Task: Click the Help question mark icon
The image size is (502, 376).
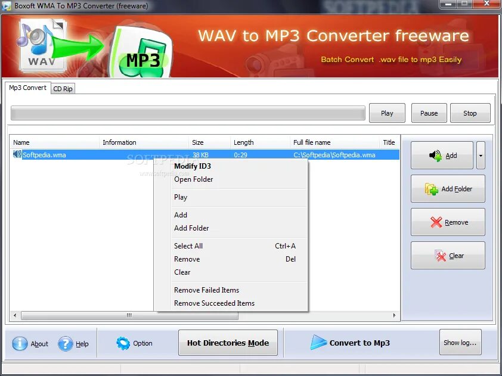Action: tap(66, 344)
